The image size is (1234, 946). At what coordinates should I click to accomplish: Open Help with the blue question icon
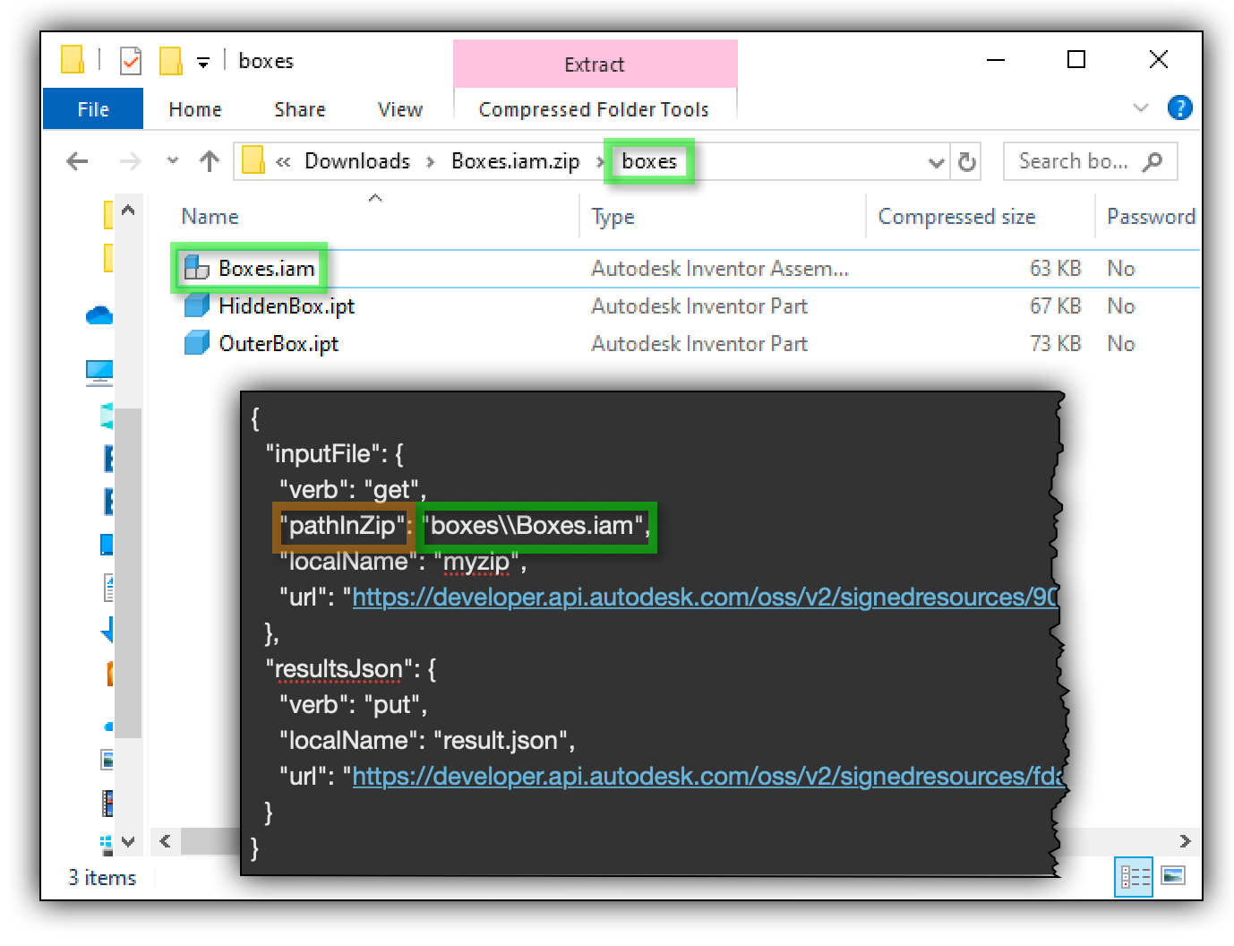click(1179, 108)
